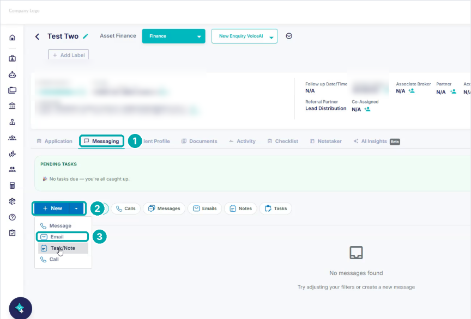Click the Follow up Date/Time N/A value

(x=310, y=90)
